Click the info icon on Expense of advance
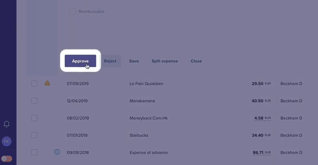 (x=57, y=152)
